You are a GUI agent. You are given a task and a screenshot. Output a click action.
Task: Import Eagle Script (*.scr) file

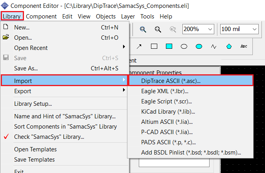[191, 101]
